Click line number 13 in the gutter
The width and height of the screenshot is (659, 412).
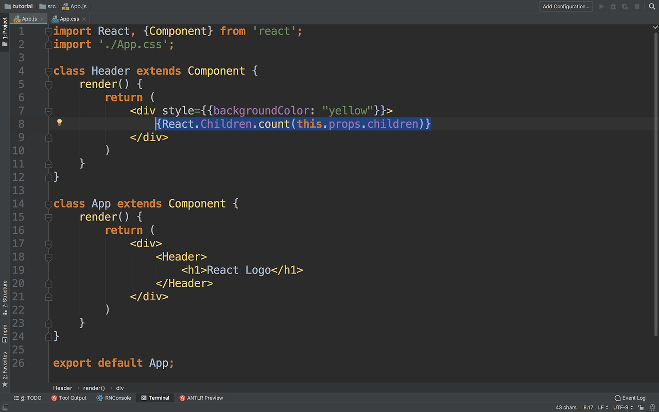[18, 191]
